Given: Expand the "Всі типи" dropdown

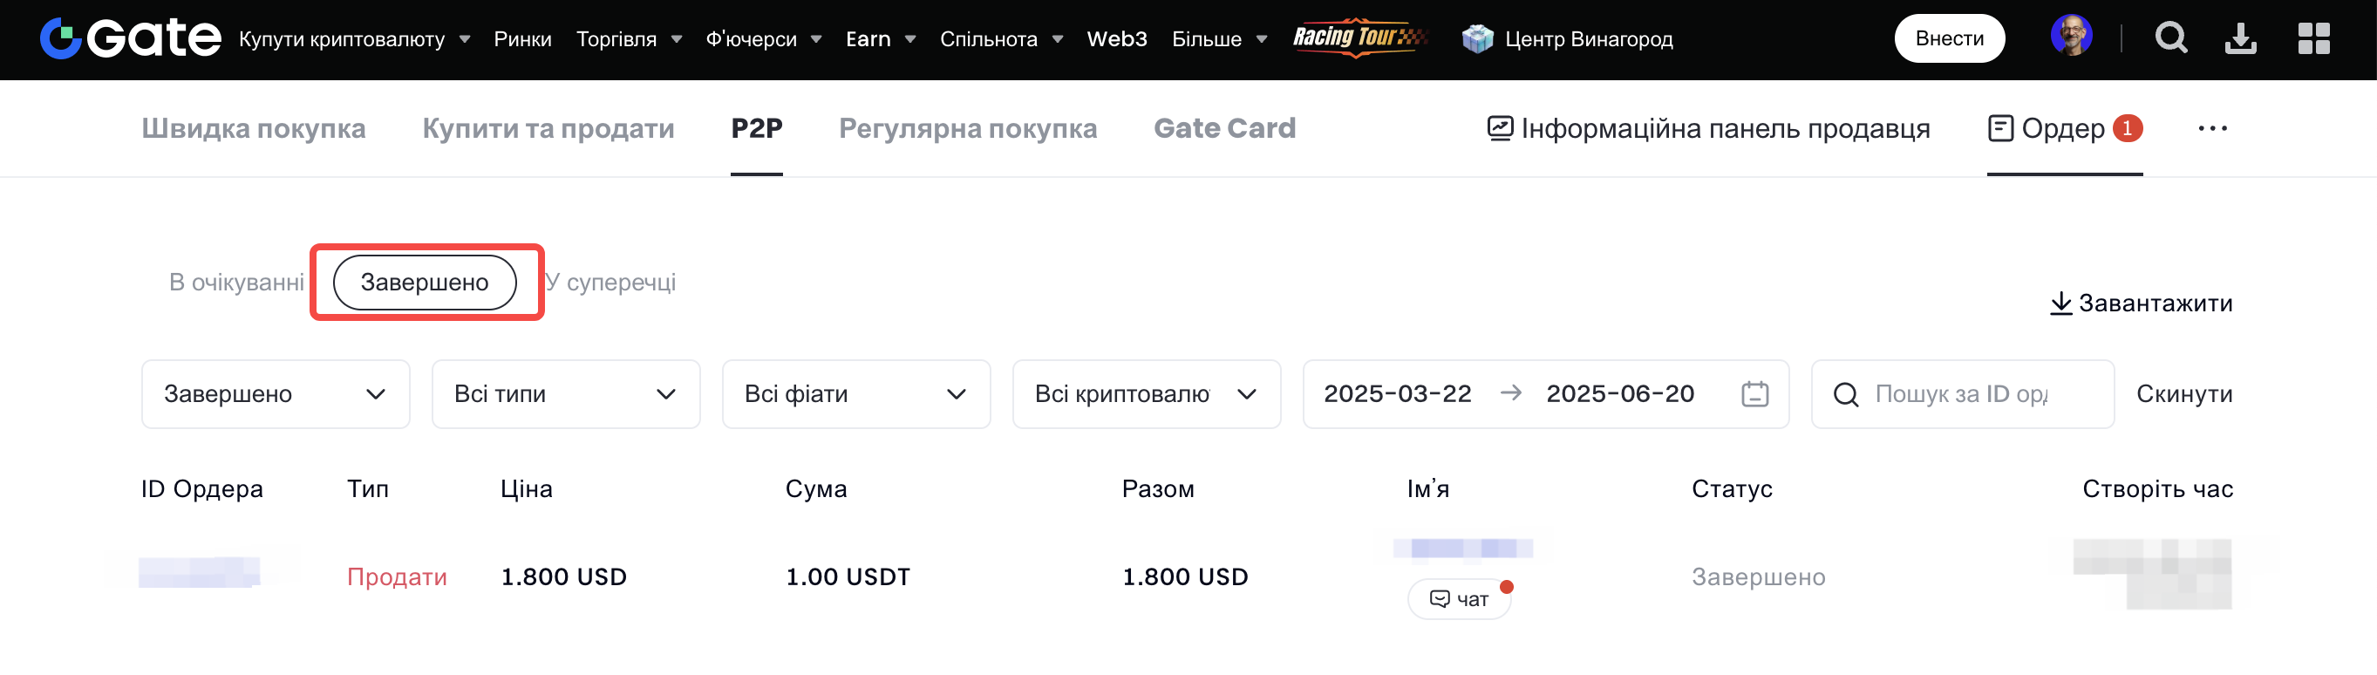Looking at the screenshot, I should [566, 394].
